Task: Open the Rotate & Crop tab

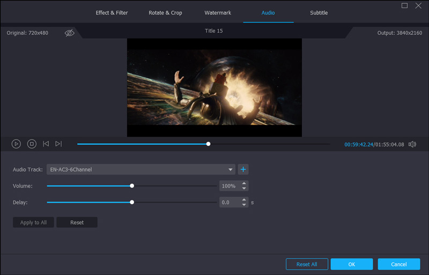Action: (165, 13)
